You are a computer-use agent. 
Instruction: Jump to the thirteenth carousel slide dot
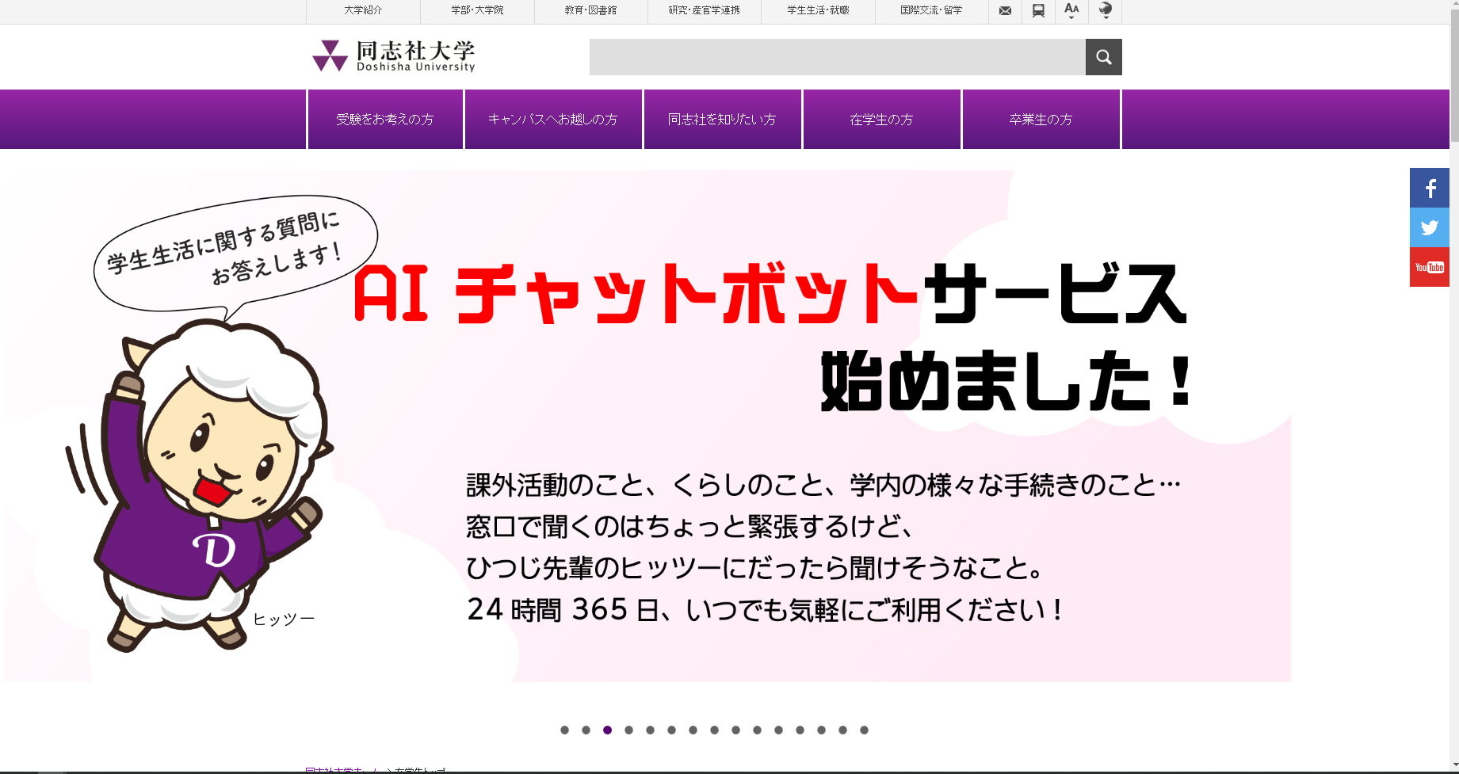tap(821, 730)
